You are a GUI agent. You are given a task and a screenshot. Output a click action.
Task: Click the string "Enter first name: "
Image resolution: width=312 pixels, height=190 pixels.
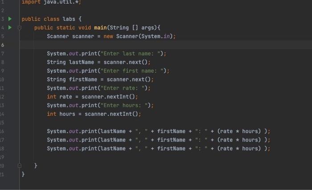click(132, 71)
